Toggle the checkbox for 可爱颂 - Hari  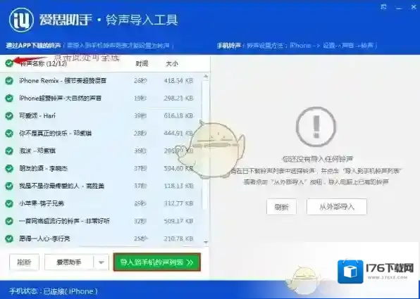click(x=9, y=116)
